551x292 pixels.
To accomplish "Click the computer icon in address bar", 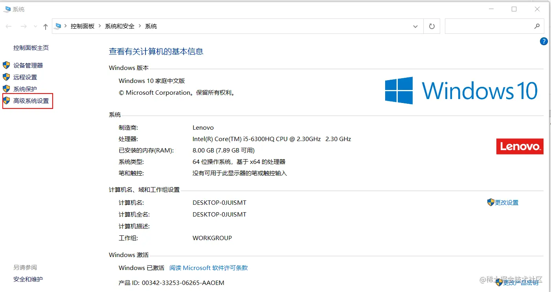I will click(58, 26).
